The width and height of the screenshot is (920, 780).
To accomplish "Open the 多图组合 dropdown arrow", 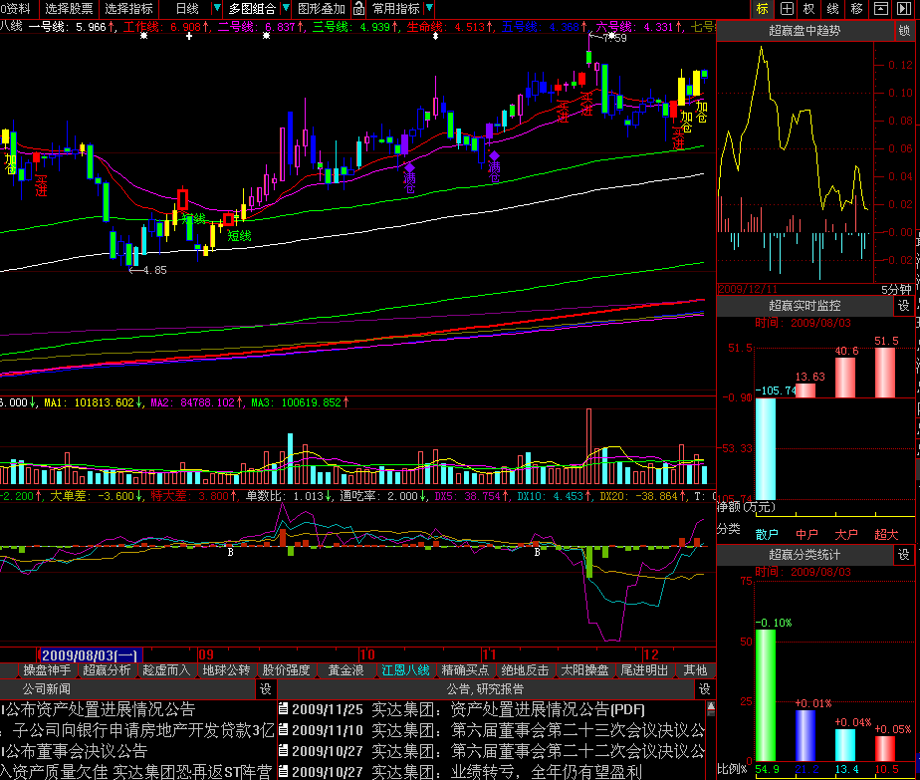I will click(285, 8).
